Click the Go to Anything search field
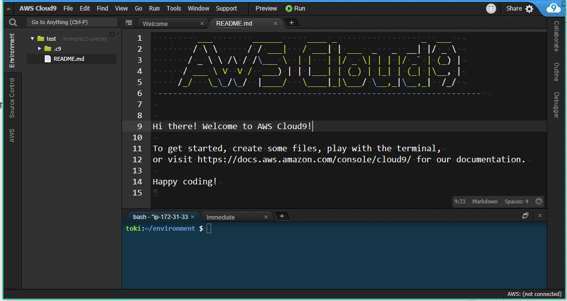 (71, 23)
